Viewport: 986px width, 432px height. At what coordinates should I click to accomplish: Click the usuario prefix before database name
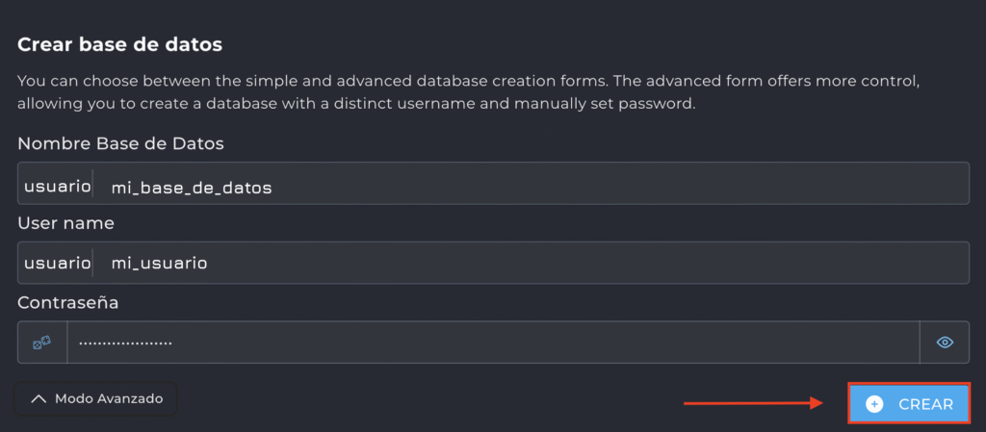(57, 183)
